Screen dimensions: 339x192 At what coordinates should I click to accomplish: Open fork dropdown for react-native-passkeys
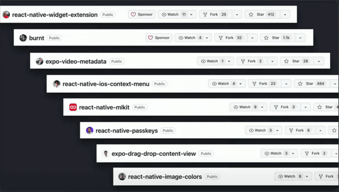(x=320, y=130)
